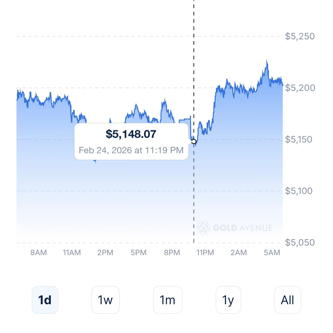This screenshot has width=333, height=333.
Task: Click the $5,148.07 tooltip price
Action: click(x=131, y=134)
